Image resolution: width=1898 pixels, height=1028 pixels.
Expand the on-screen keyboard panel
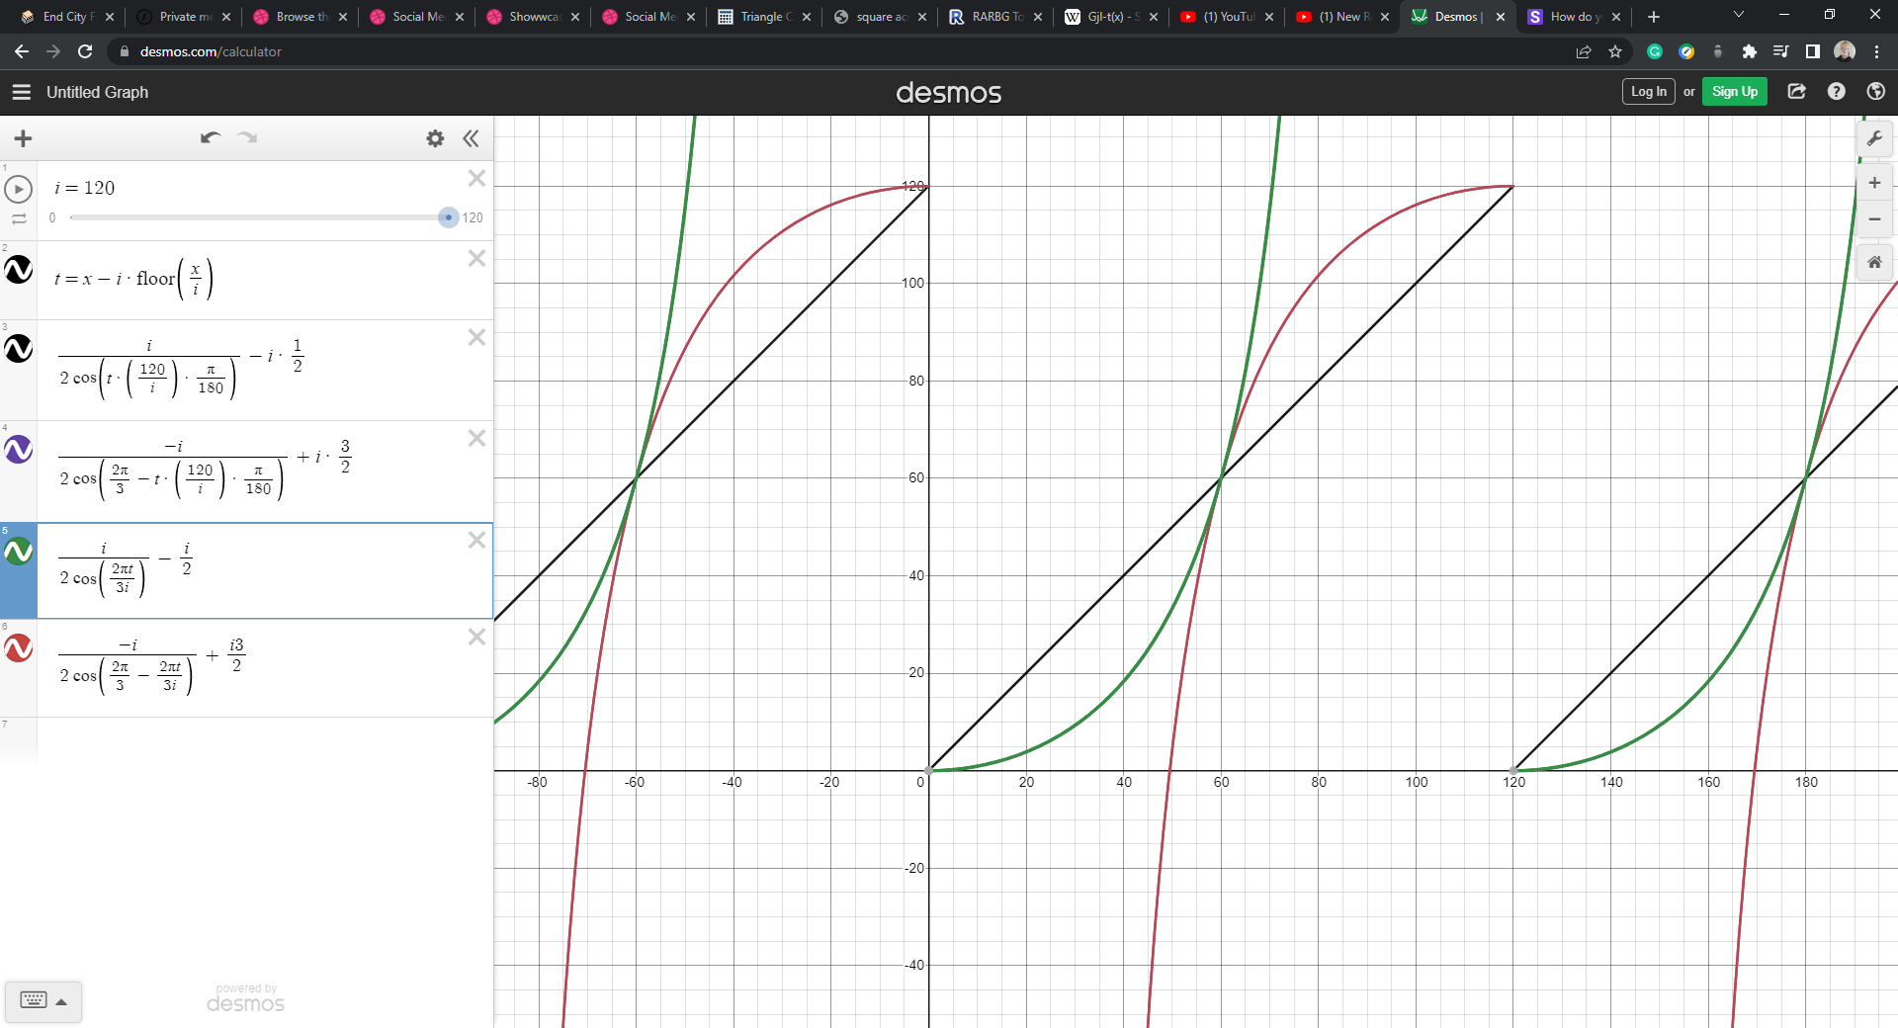(43, 1000)
